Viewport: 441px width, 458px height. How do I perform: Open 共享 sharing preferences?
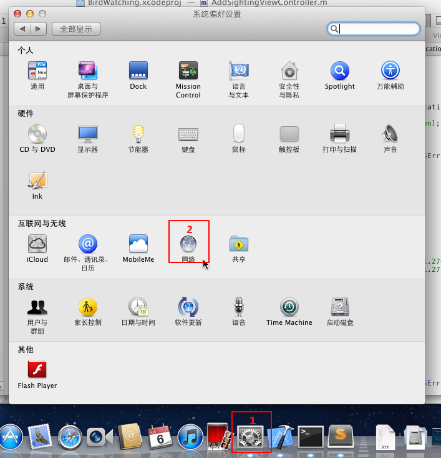(x=238, y=248)
